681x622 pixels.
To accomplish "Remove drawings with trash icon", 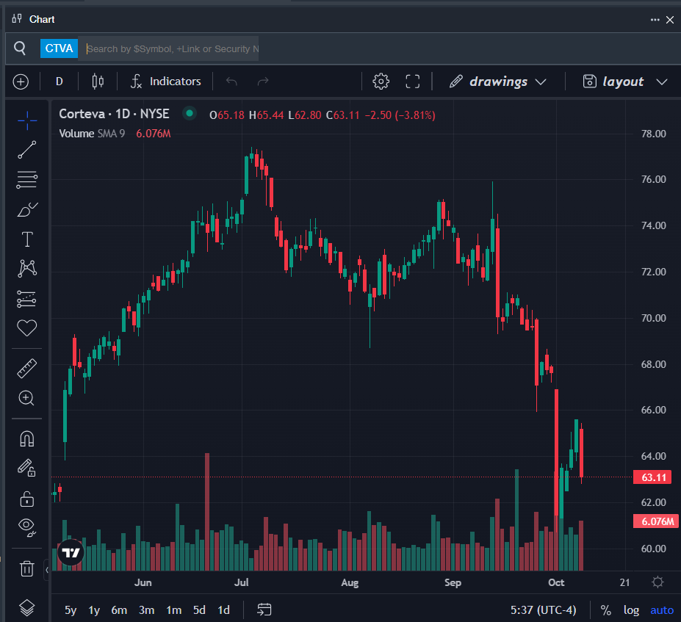I will point(27,568).
